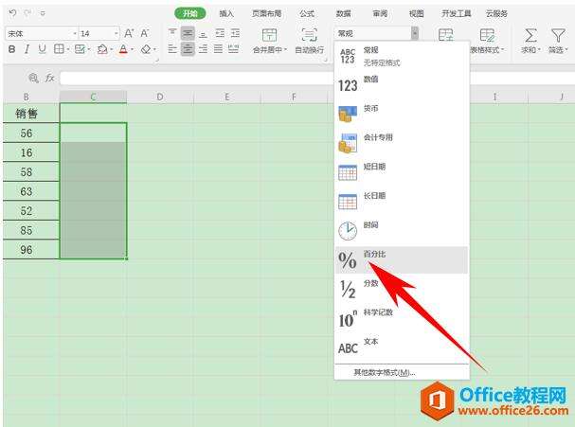Choose 时间 time format option
The image size is (575, 427).
pyautogui.click(x=402, y=231)
